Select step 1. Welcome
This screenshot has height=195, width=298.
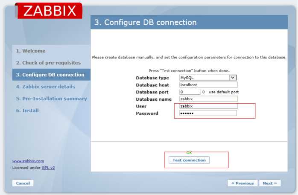tap(31, 51)
